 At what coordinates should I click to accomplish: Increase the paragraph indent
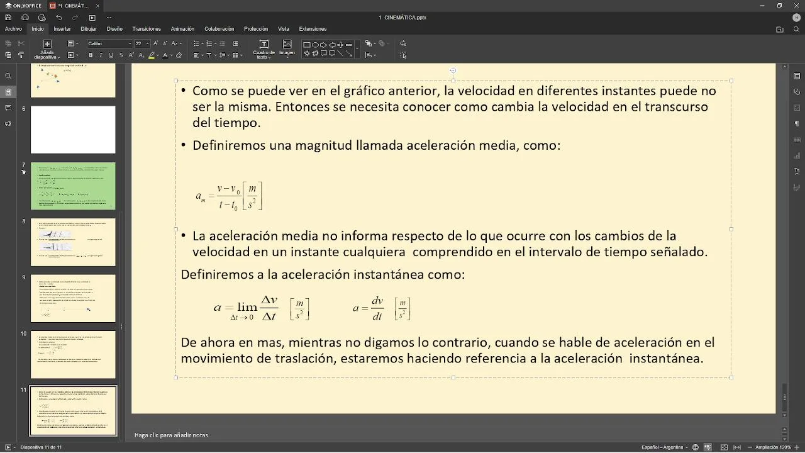pyautogui.click(x=235, y=43)
